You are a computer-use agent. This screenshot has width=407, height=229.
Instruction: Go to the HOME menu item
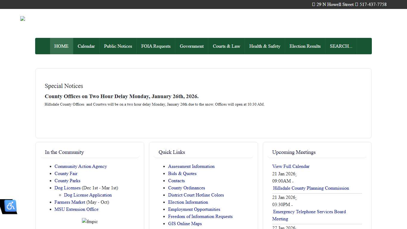61,46
